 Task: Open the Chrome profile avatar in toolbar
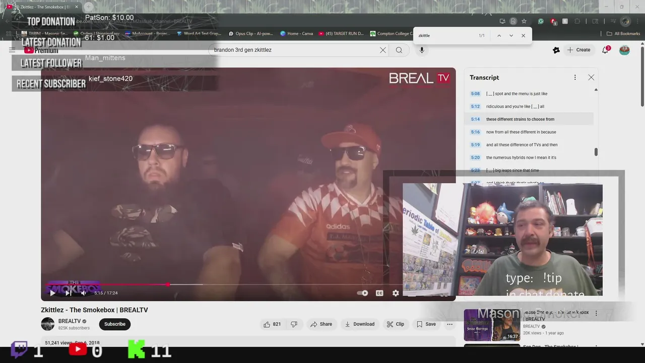click(x=625, y=21)
